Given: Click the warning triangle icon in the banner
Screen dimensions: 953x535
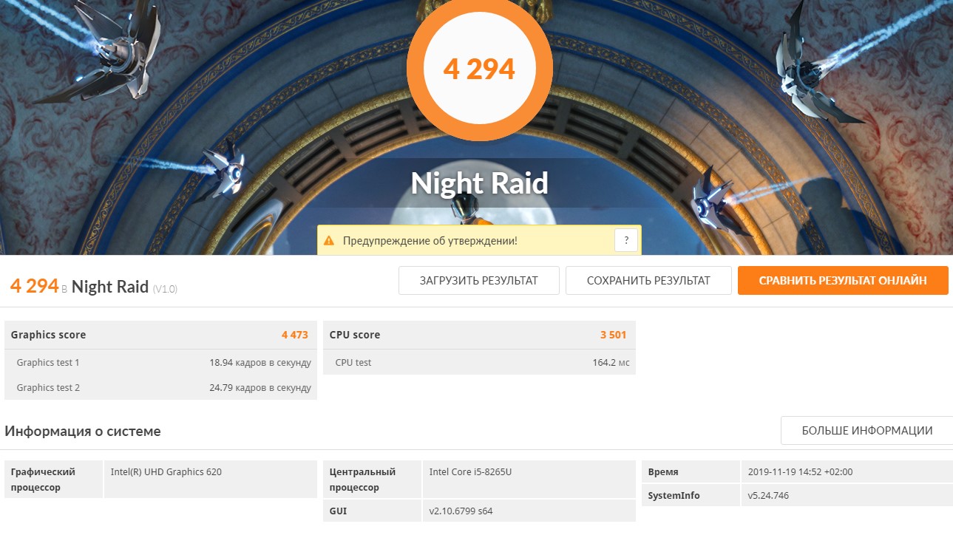Looking at the screenshot, I should point(329,241).
